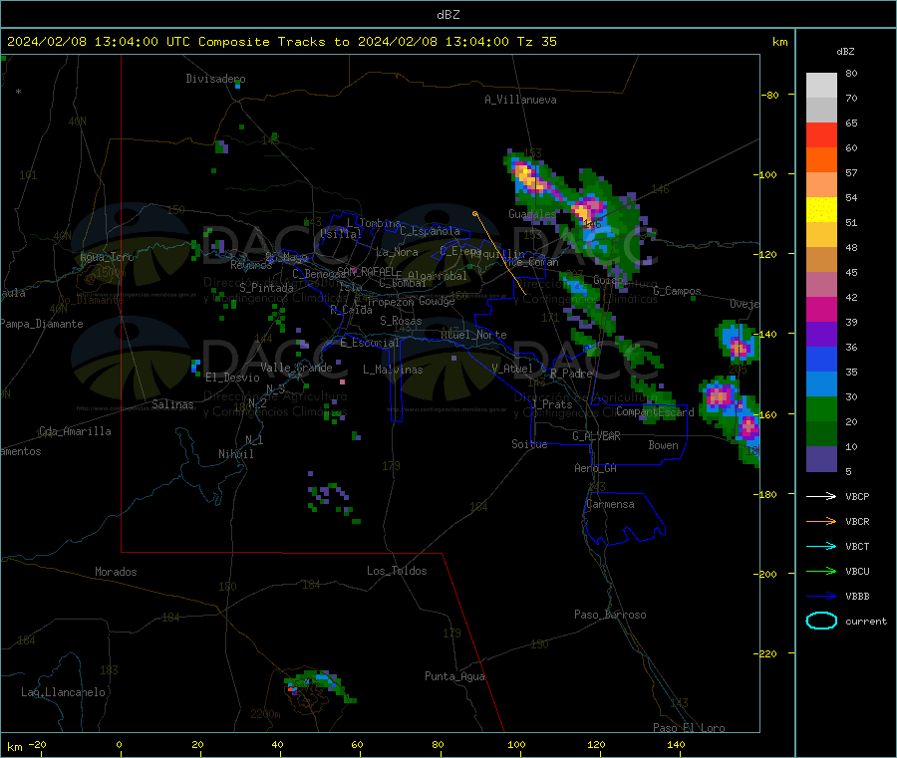897x758 pixels.
Task: Click the '2200m' elevation label
Action: (265, 714)
